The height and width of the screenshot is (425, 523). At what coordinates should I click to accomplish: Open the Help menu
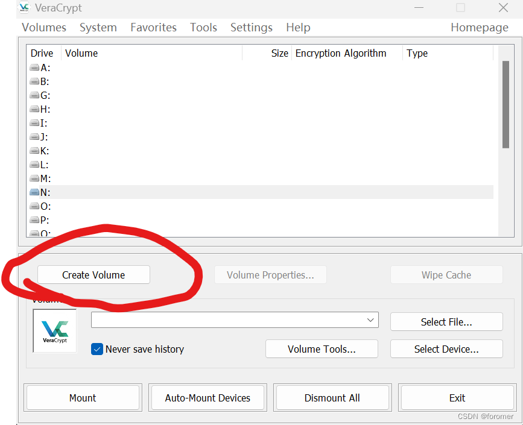point(298,27)
